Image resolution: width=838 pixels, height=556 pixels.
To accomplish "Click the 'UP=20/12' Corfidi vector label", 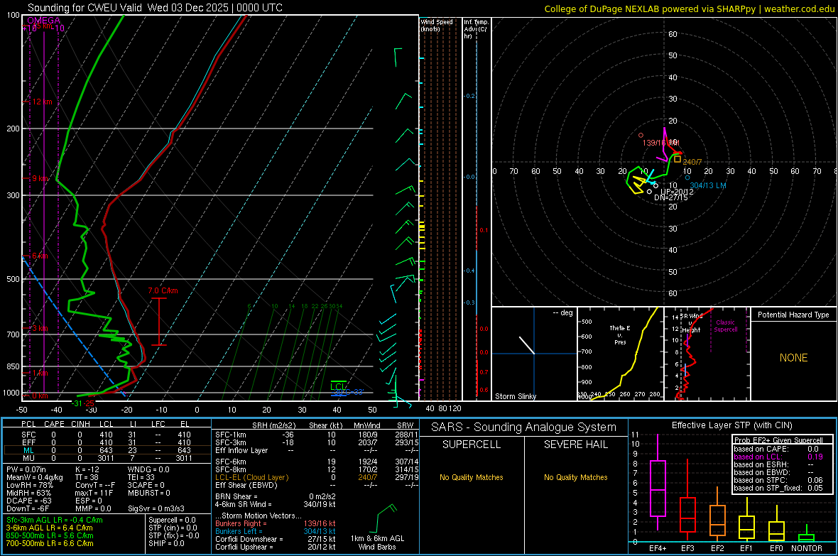I will click(x=677, y=192).
